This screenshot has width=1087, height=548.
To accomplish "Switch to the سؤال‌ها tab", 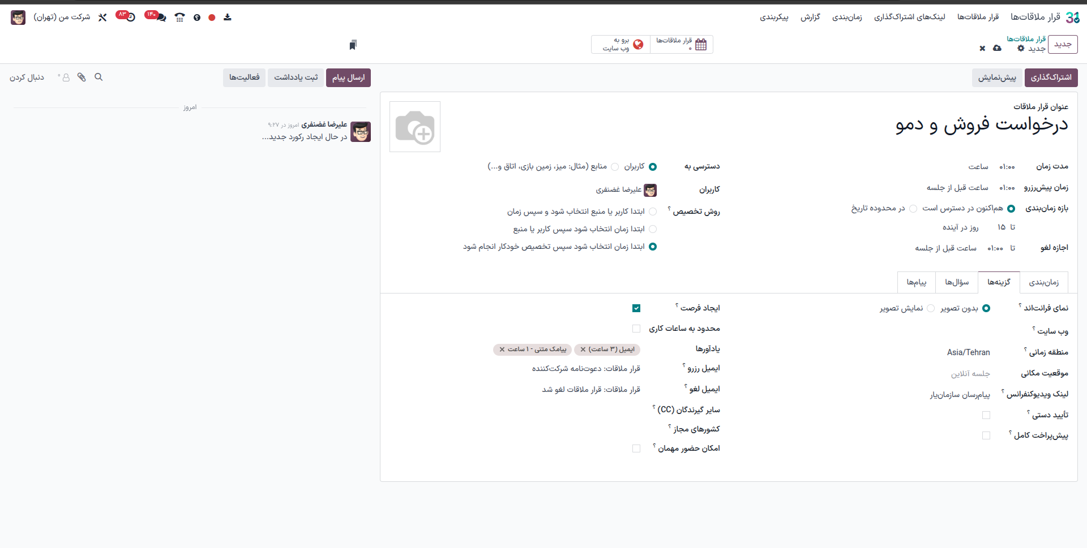I will [957, 282].
